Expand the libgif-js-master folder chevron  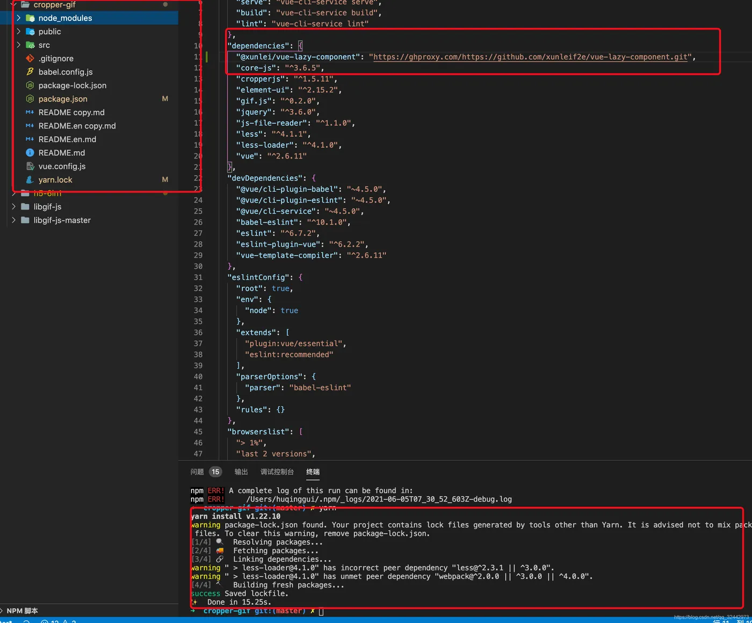click(13, 220)
